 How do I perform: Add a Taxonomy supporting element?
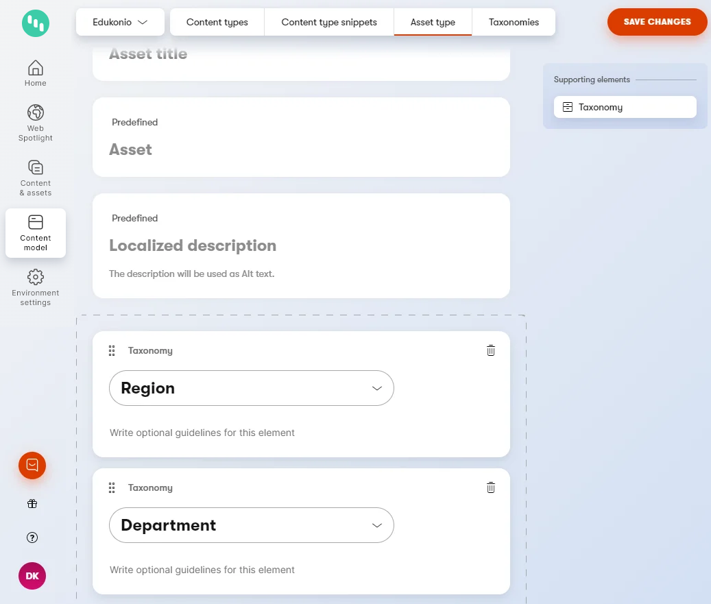[625, 106]
